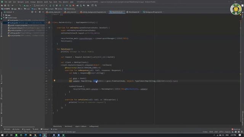Click the Make Project hammer icon

point(20,5)
